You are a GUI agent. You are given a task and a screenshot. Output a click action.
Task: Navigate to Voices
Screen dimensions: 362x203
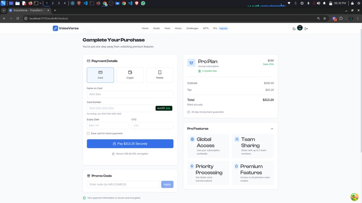[x=178, y=28]
